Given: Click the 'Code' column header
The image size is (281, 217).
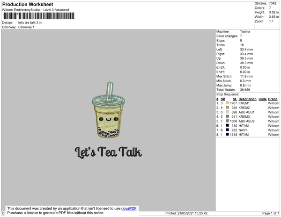Looking at the screenshot, I should [263, 99].
